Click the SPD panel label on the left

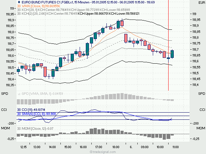coord(4,94)
